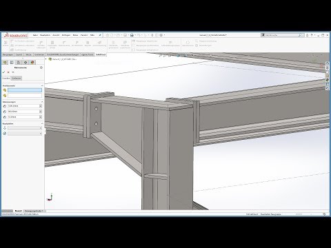Switch to the Modell bottom tab
Image resolution: width=331 pixels, height=248 pixels.
coord(18,211)
